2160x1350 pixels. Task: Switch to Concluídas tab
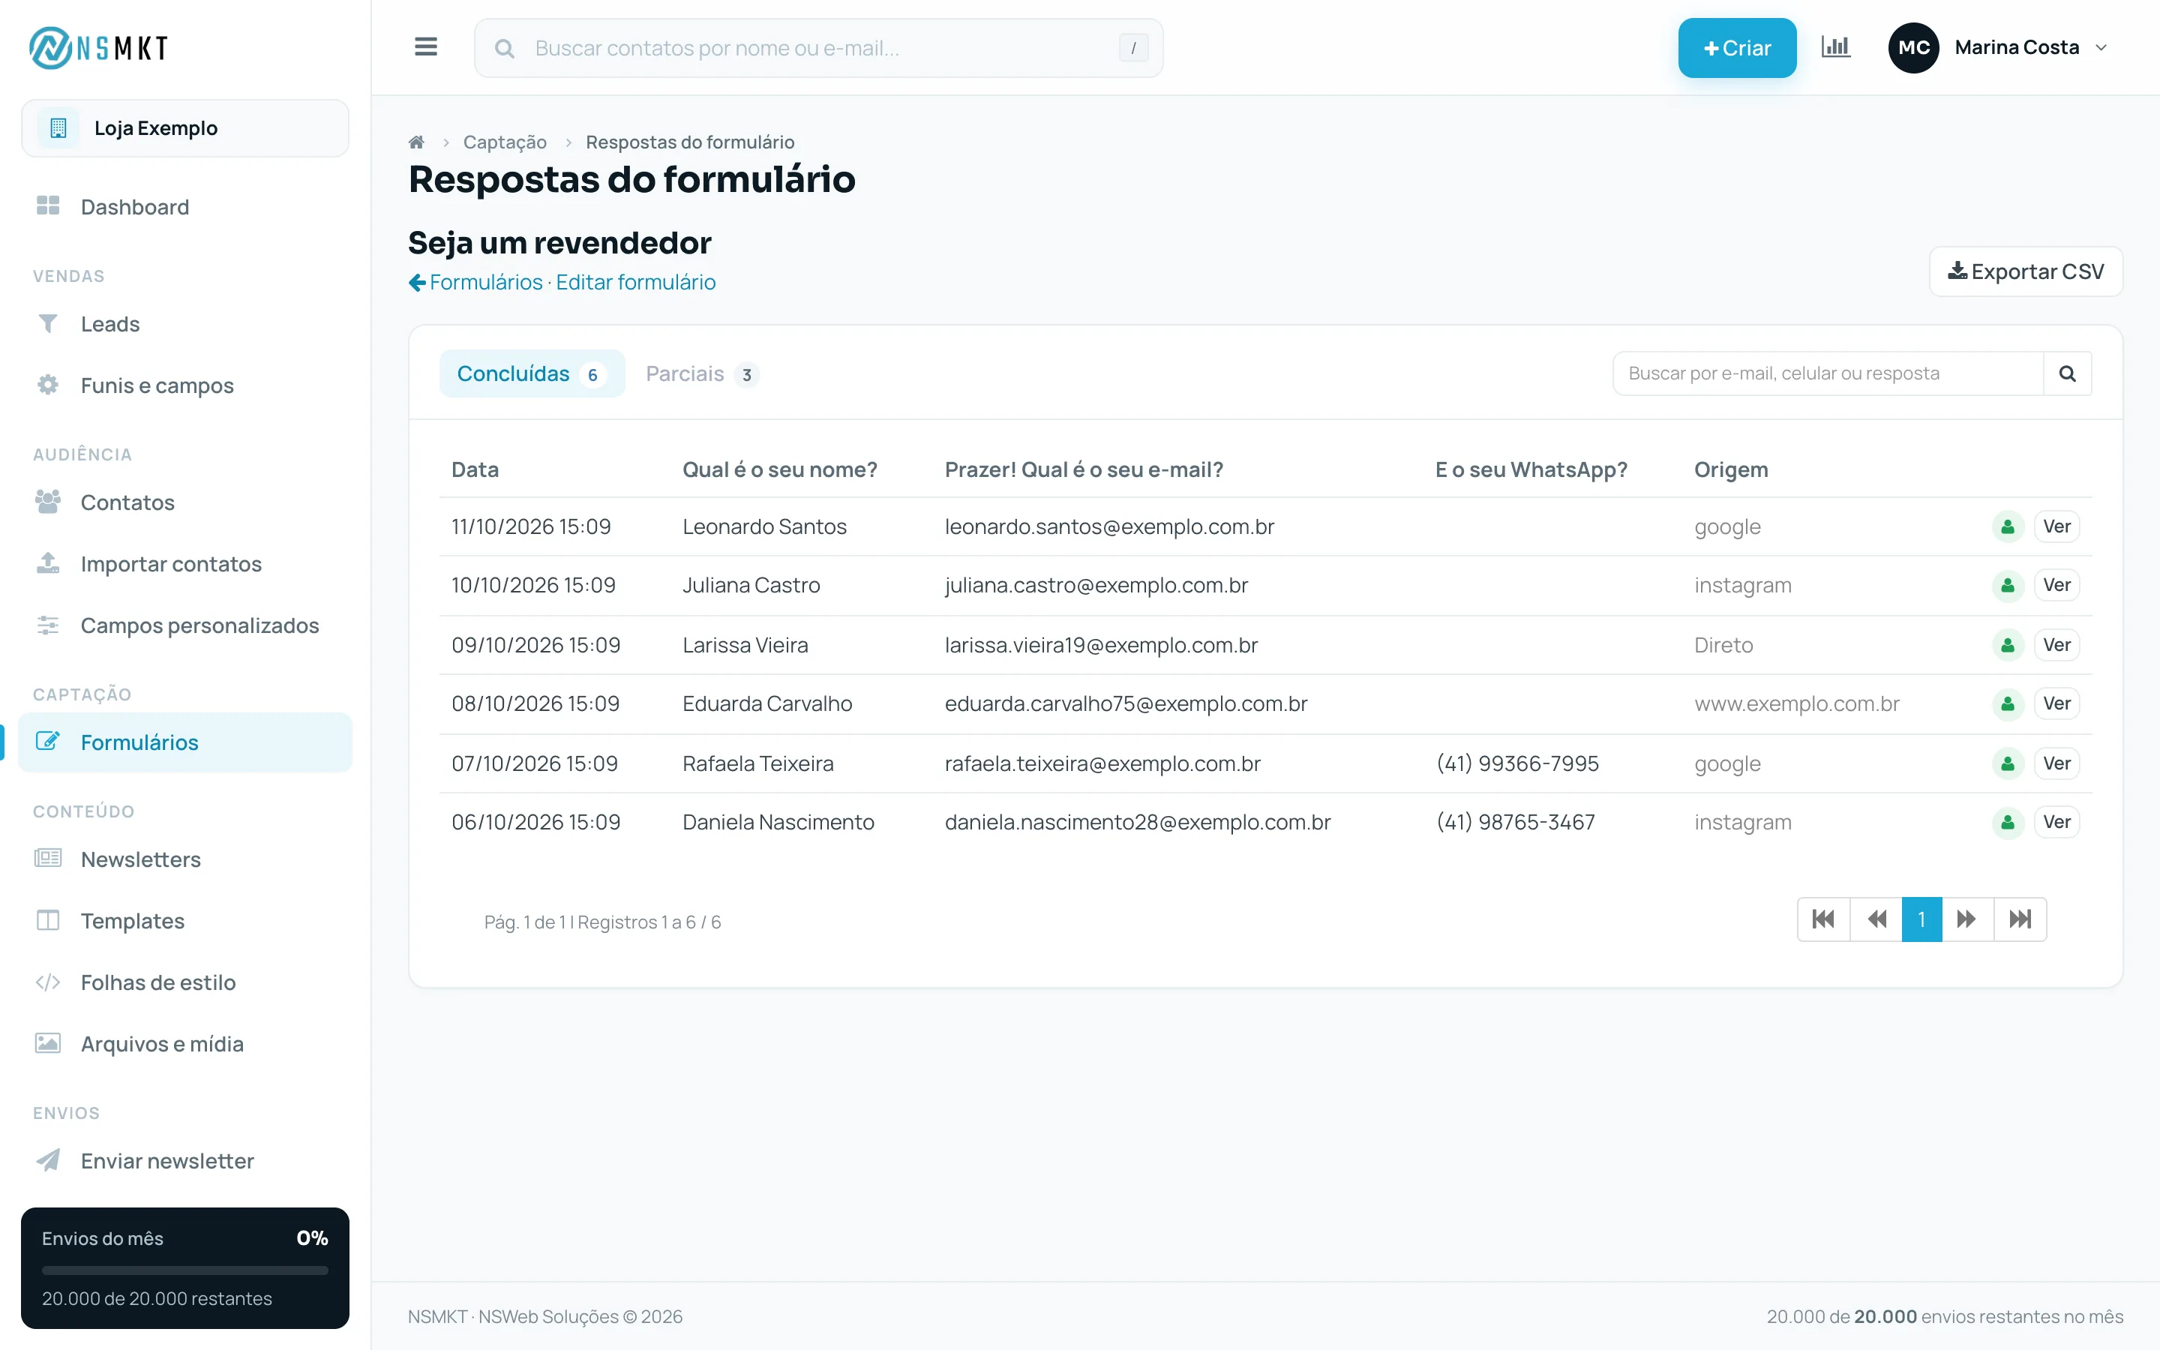pos(532,373)
